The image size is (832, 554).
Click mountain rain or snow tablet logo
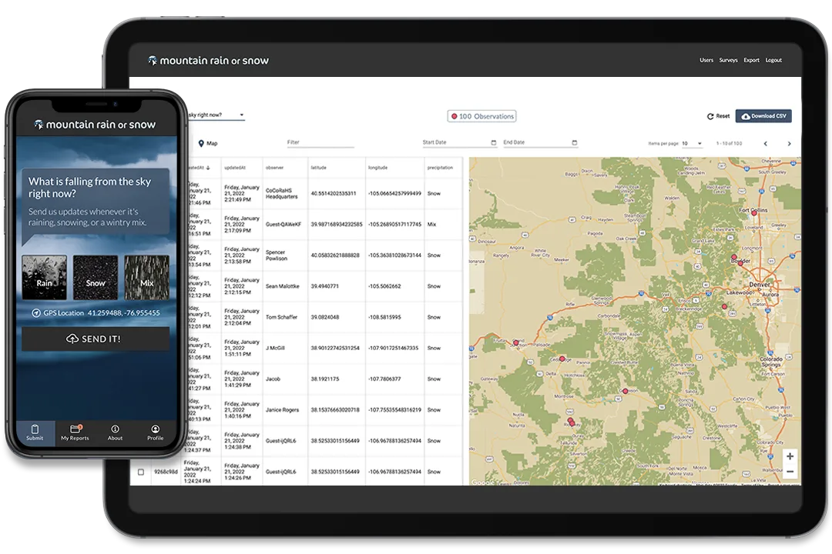coord(208,61)
